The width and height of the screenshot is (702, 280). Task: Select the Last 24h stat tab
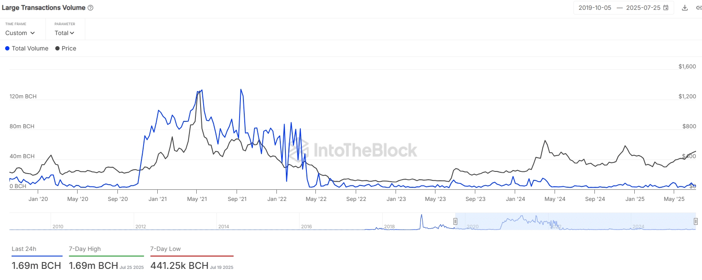24,249
